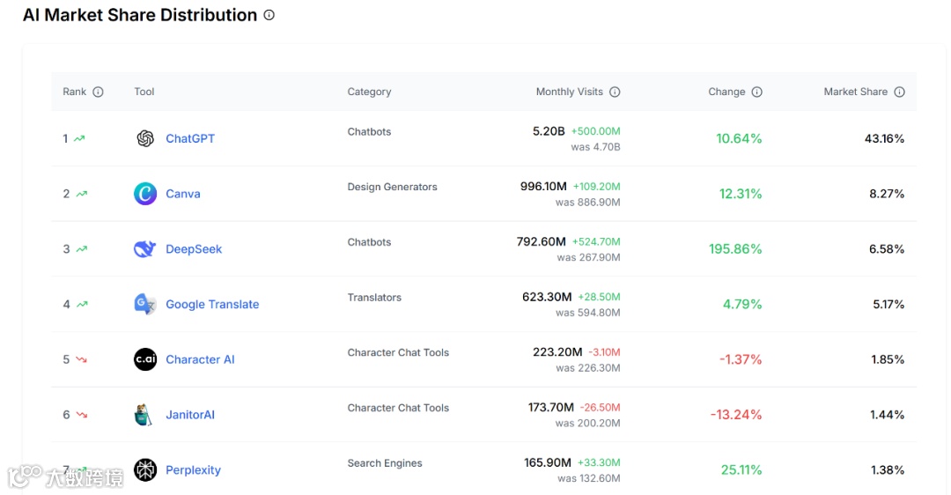Image resolution: width=951 pixels, height=495 pixels.
Task: Click the Google Translate logo icon
Action: [x=144, y=305]
